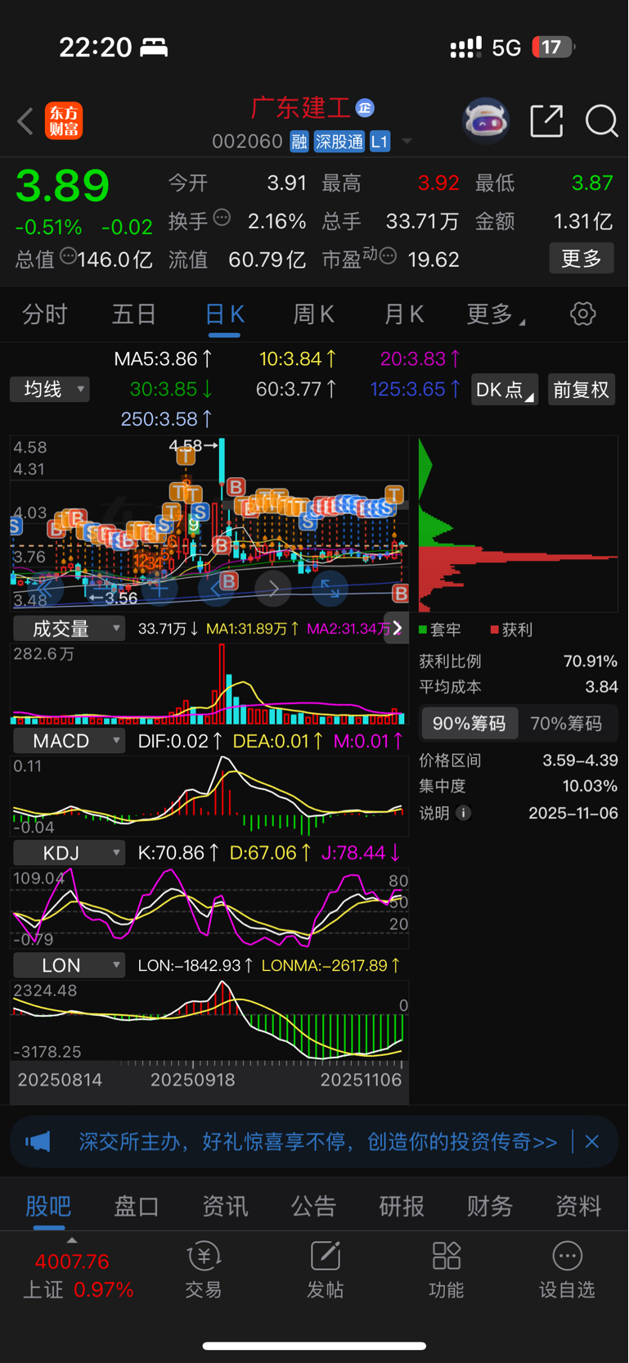Screen dimensions: 629x1363
Task: Tap the 融 margin tag
Action: pos(299,142)
